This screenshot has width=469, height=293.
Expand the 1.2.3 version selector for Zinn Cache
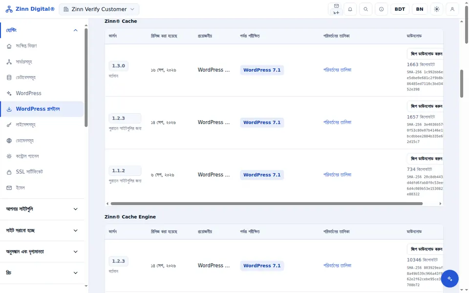(x=125, y=118)
